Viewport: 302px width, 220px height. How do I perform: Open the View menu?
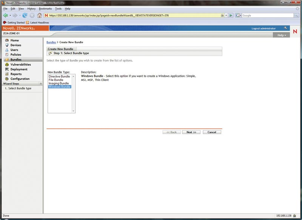[x=21, y=9]
